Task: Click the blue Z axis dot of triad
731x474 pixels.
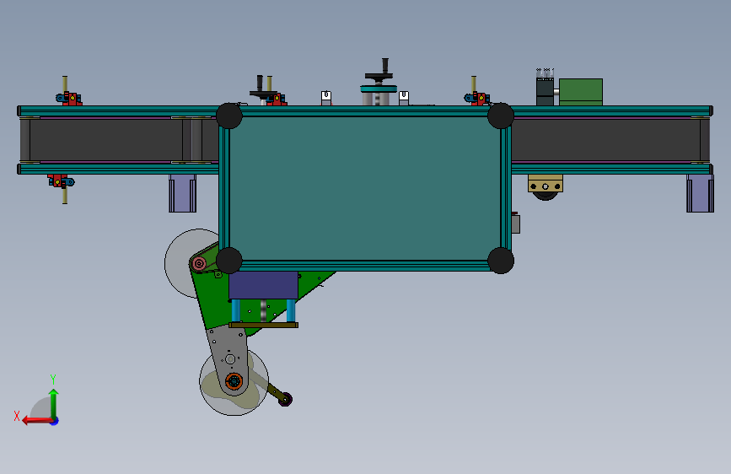Action: [55, 421]
